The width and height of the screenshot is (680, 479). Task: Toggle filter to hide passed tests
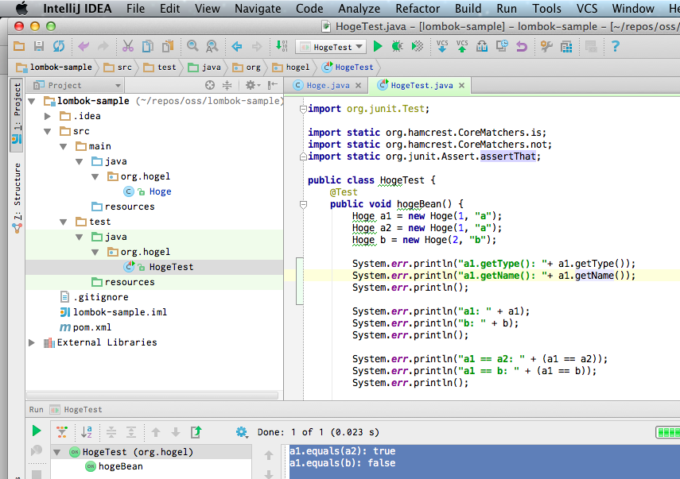click(62, 431)
